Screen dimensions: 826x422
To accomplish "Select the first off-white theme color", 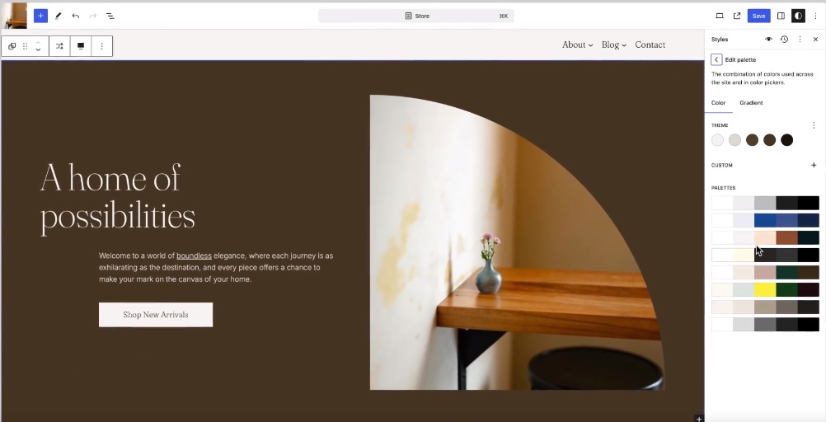I will 717,140.
